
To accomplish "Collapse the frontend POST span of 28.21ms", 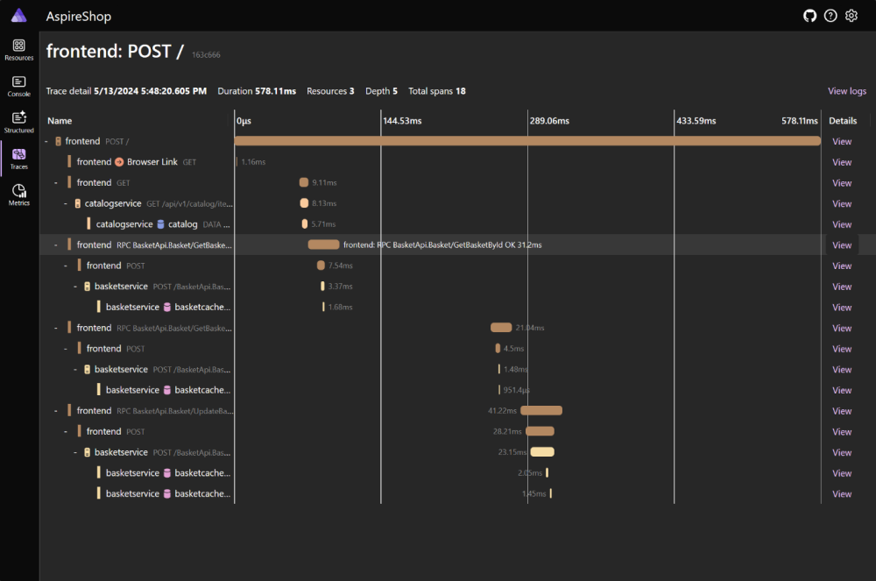I will pyautogui.click(x=66, y=431).
